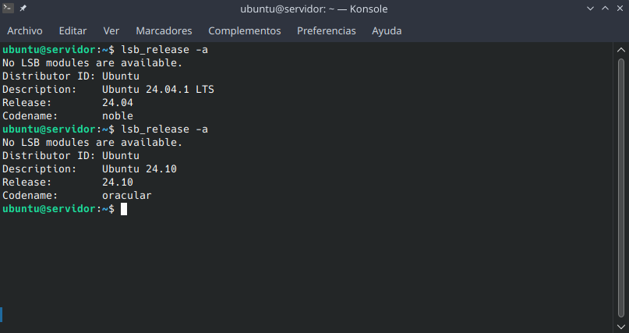Click the terminal cursor at last prompt
Screen dimensions: 629x333
click(x=124, y=209)
